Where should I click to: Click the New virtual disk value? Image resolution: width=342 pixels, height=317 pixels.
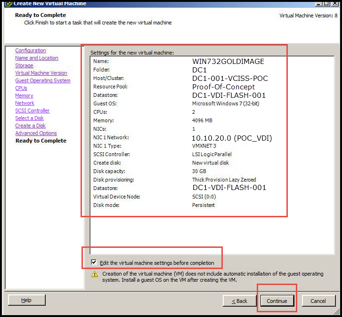click(x=211, y=163)
